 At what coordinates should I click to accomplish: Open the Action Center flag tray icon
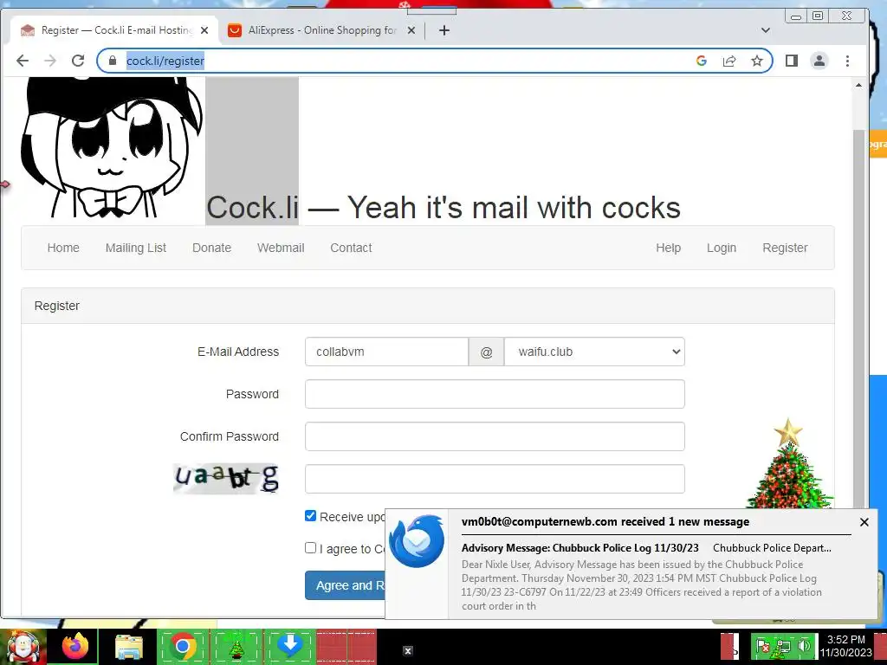click(x=762, y=646)
